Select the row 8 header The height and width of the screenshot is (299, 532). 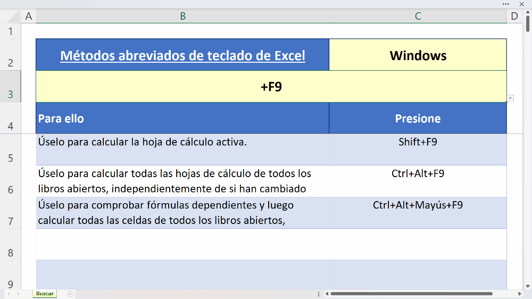pos(11,244)
